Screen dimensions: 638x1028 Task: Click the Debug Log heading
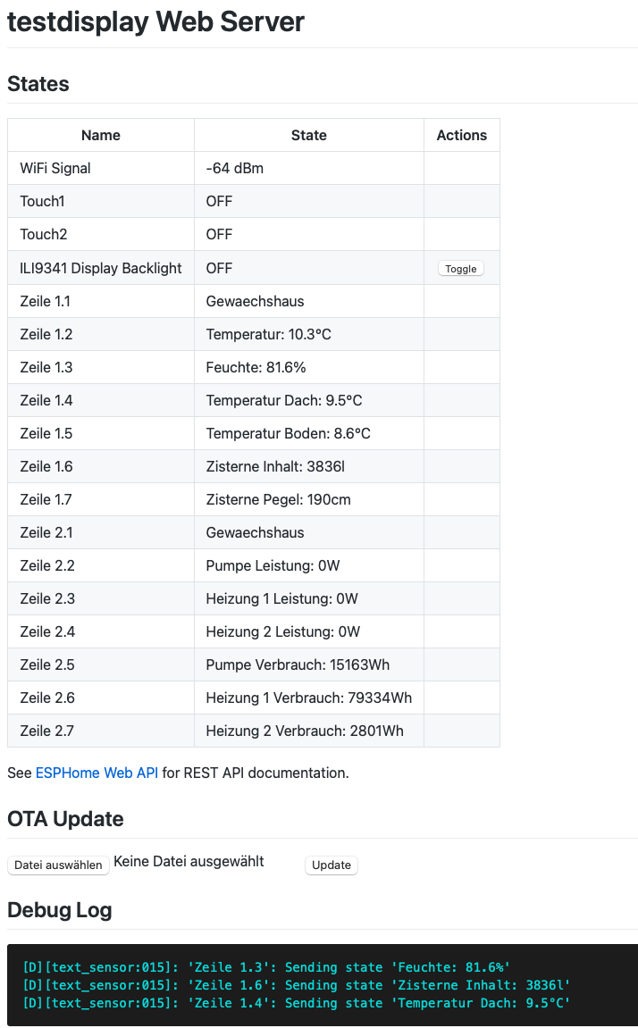[60, 910]
